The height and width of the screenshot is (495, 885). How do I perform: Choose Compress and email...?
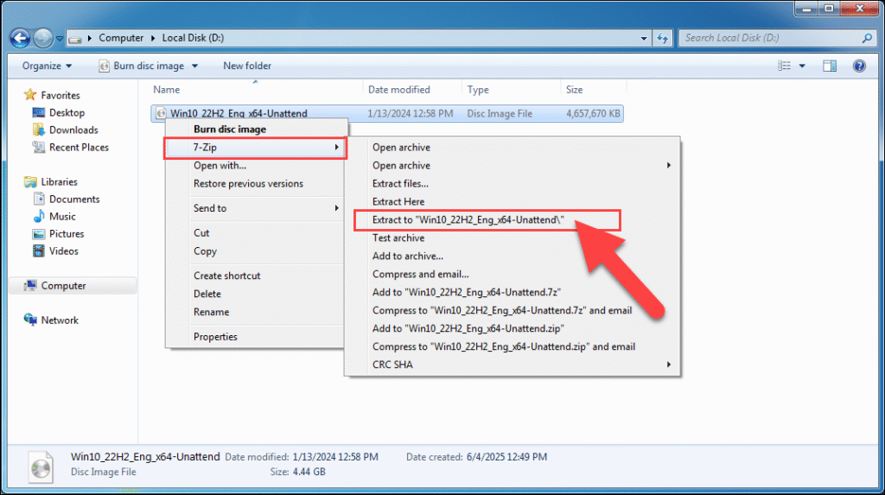click(x=513, y=274)
